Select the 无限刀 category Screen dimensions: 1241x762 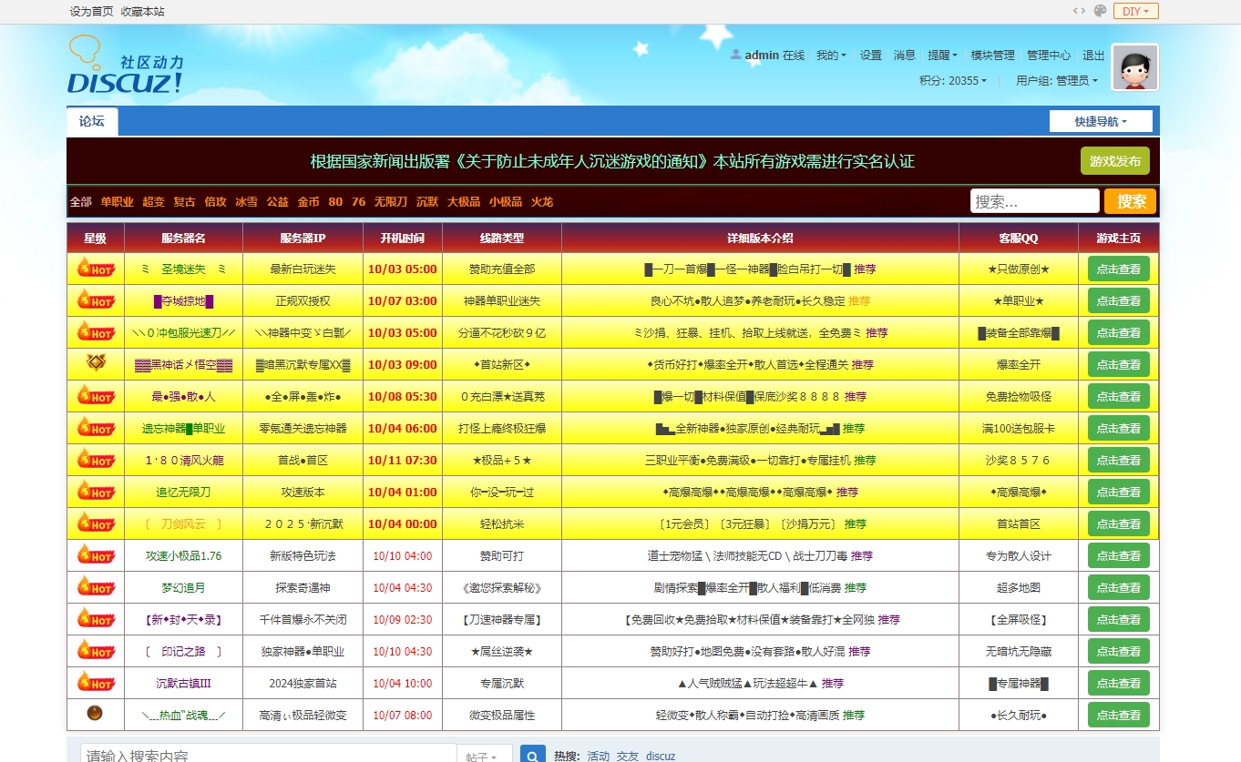click(x=391, y=201)
